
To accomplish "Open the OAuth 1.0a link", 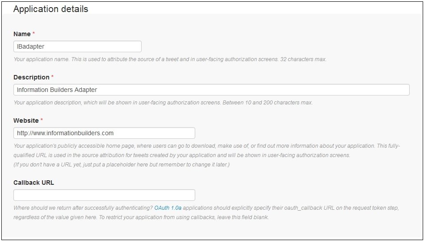I will [x=168, y=208].
